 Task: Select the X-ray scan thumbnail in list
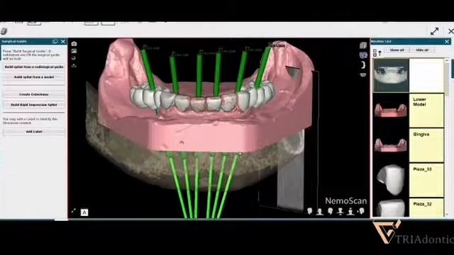click(391, 76)
